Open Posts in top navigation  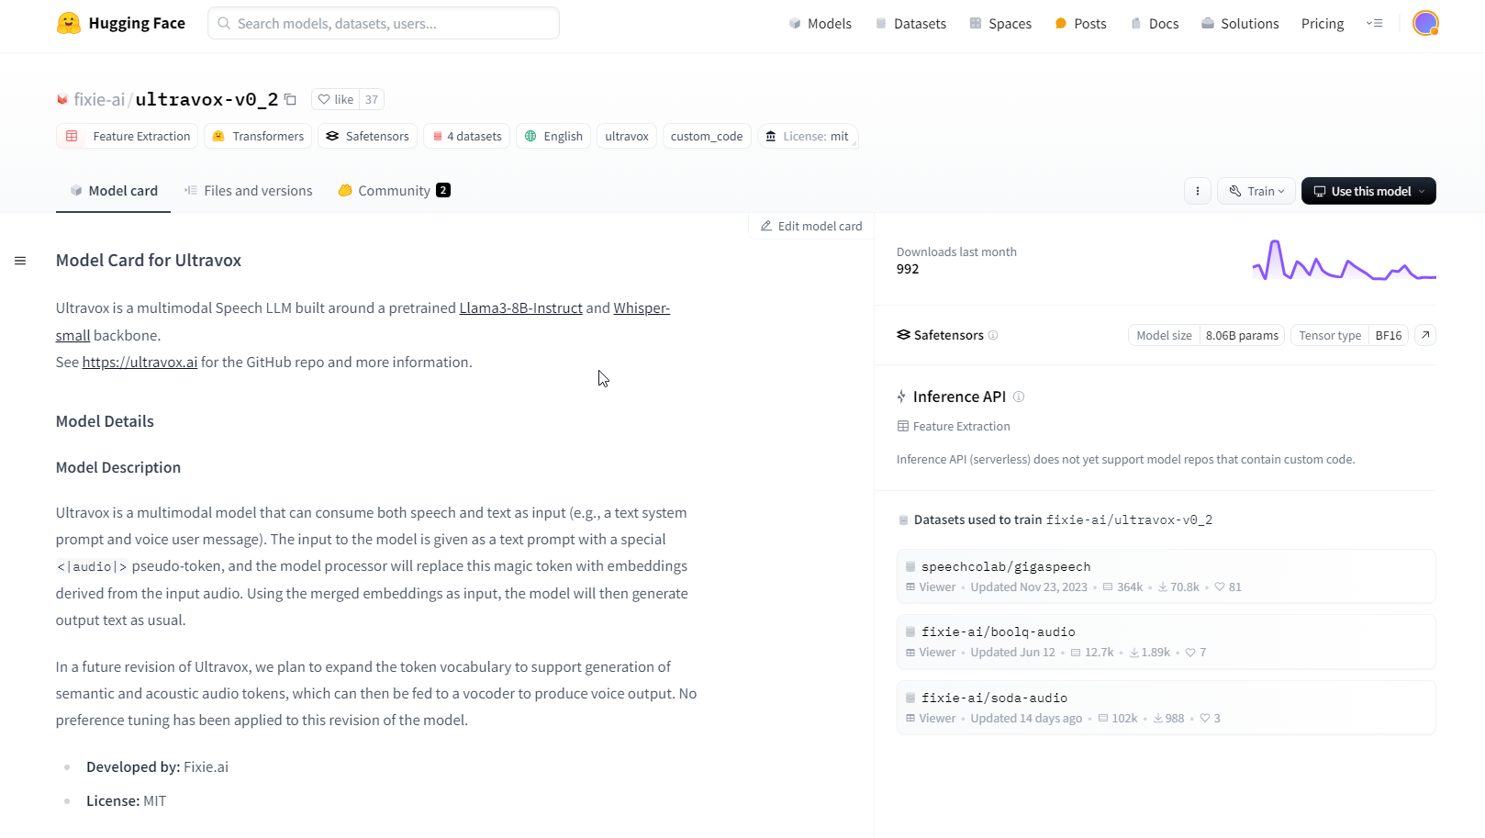[x=1080, y=24]
